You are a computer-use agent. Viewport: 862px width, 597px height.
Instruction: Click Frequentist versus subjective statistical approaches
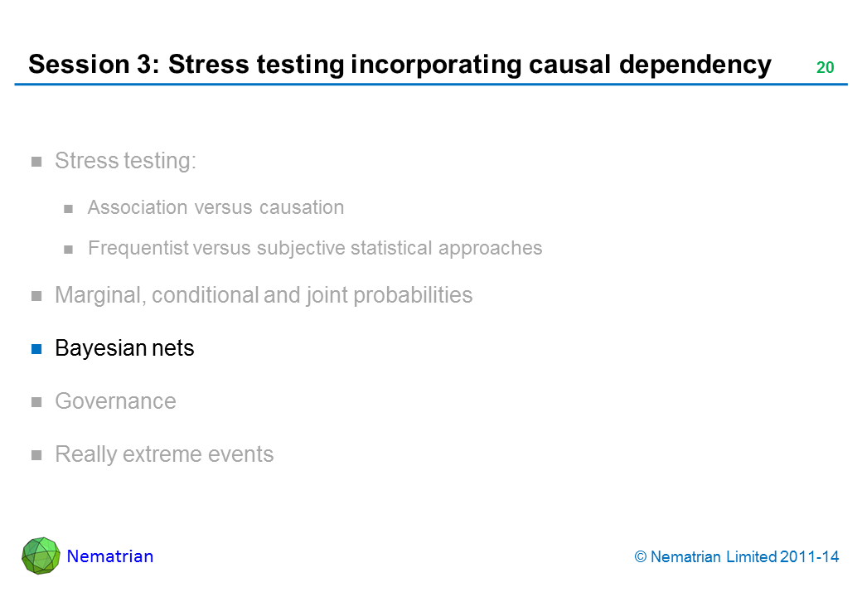coord(315,248)
